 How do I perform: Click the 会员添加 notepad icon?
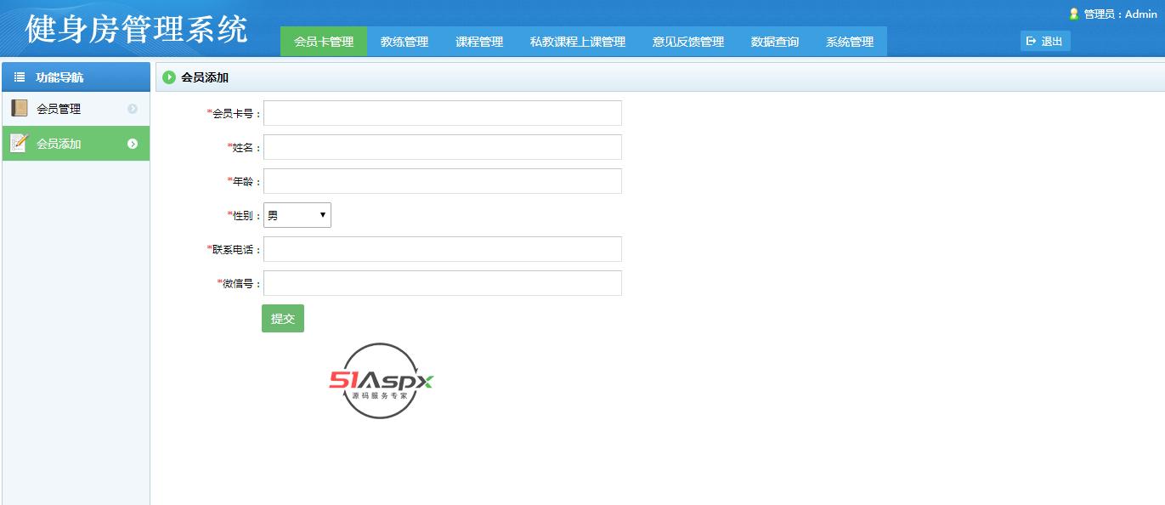pyautogui.click(x=19, y=143)
